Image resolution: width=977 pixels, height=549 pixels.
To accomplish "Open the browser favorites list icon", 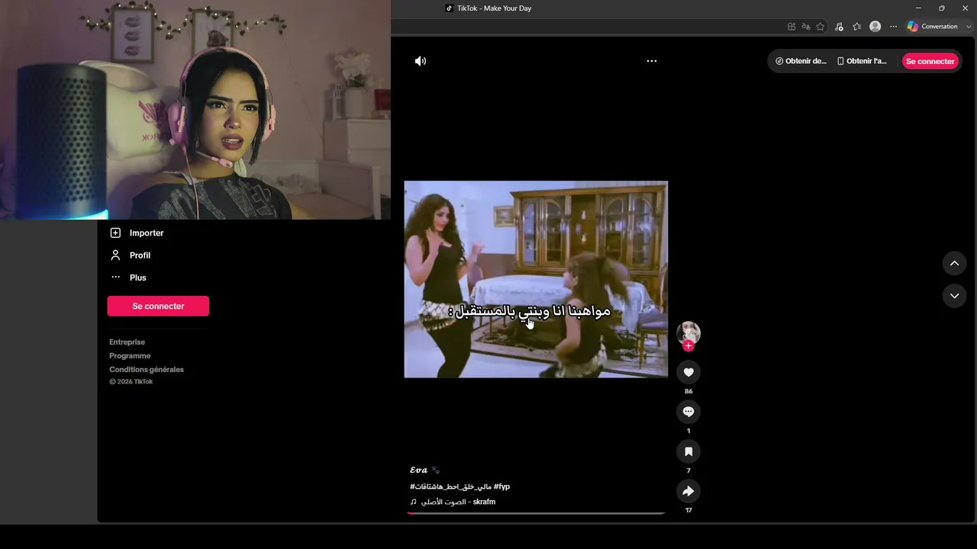I will [x=857, y=27].
